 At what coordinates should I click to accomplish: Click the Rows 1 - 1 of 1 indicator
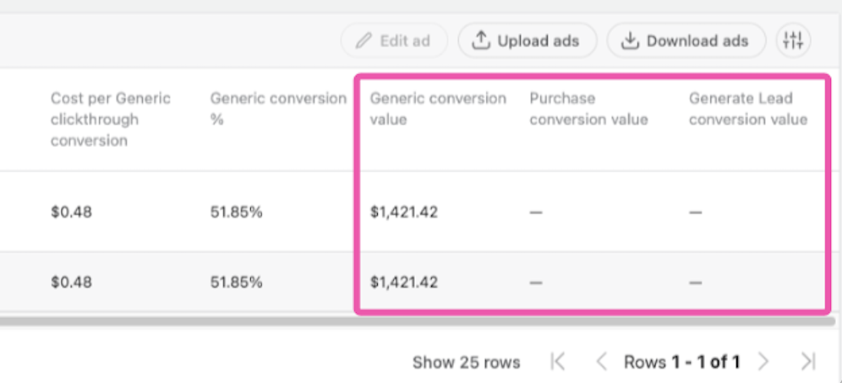click(681, 363)
